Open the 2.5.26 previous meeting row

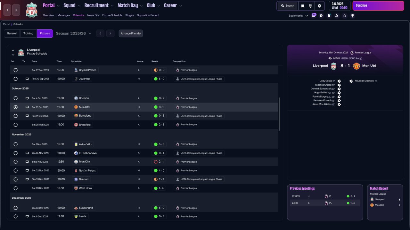tap(325, 203)
